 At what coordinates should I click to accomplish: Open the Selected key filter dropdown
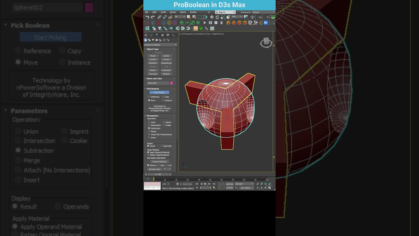click(244, 184)
